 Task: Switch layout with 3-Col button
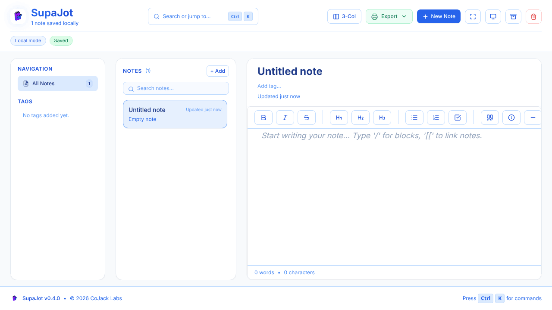pos(344,16)
